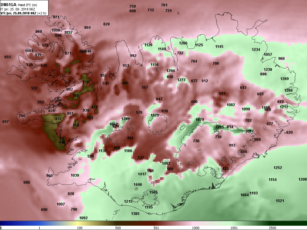Image resolution: width=307 pixels, height=230 pixels.
Task: Select the 1277 height label
Action: click(181, 80)
